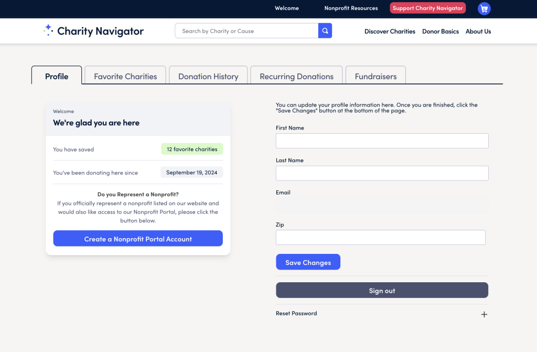
Task: Click Welcome in the top bar
Action: coord(287,8)
